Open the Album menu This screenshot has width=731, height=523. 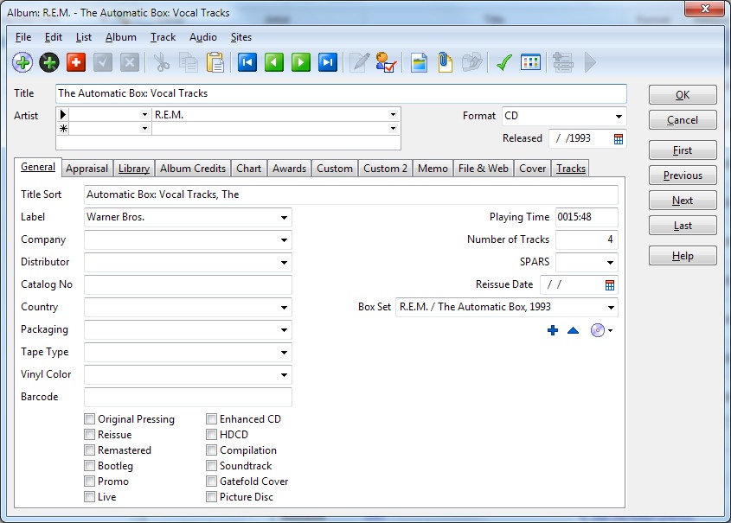(x=121, y=37)
